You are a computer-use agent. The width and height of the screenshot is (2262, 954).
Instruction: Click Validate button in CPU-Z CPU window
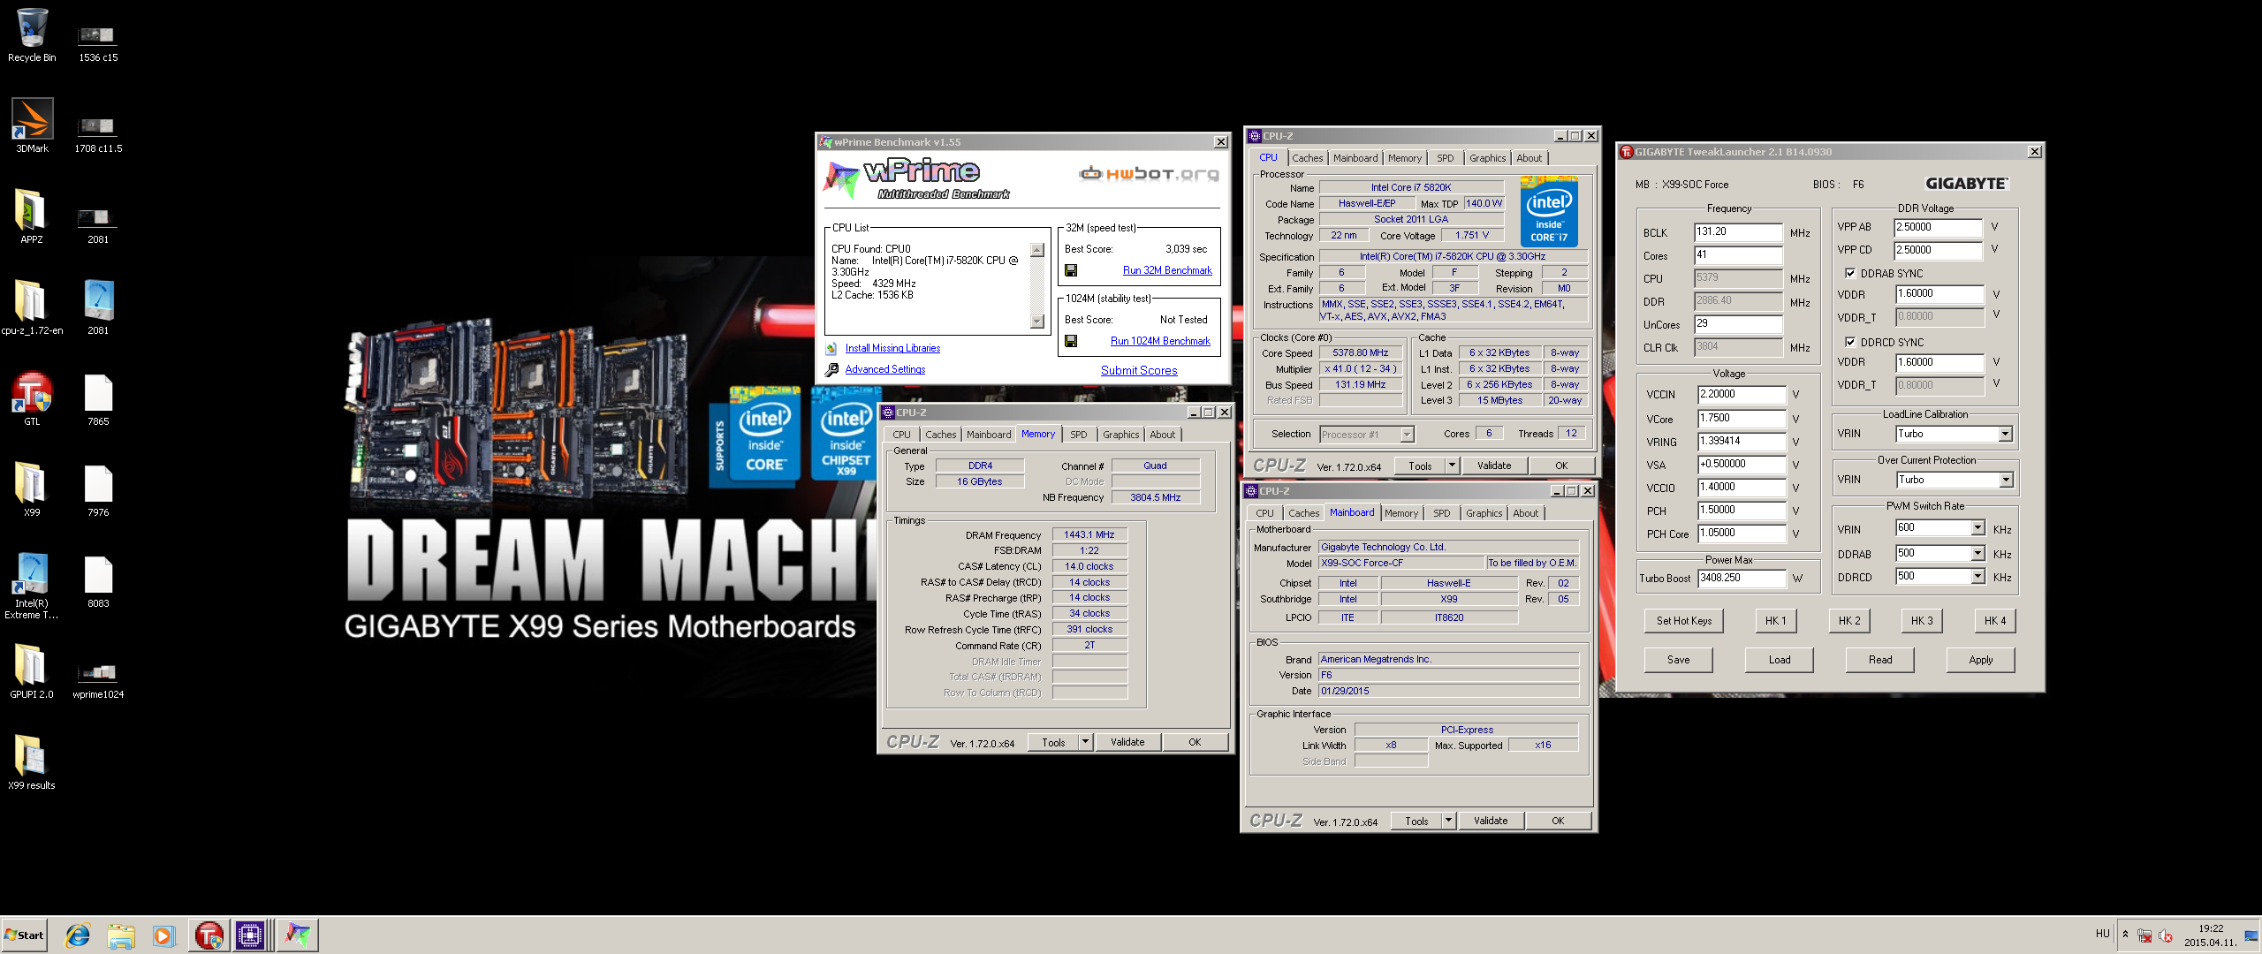tap(1493, 466)
